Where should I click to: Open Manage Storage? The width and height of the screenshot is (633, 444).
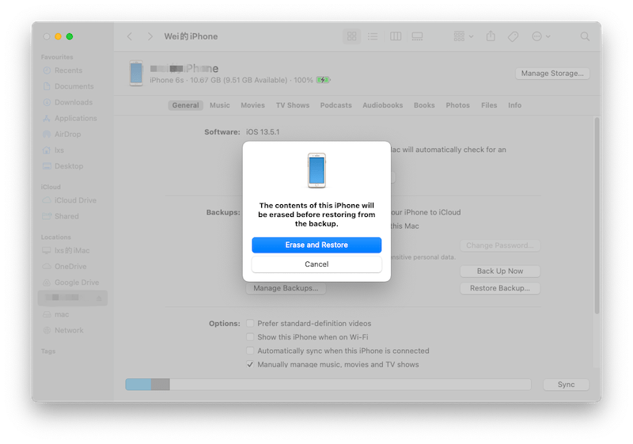pyautogui.click(x=552, y=74)
